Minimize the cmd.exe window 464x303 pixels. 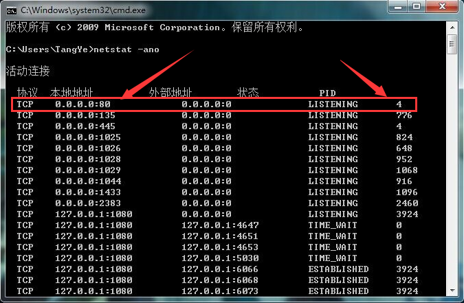click(x=398, y=6)
